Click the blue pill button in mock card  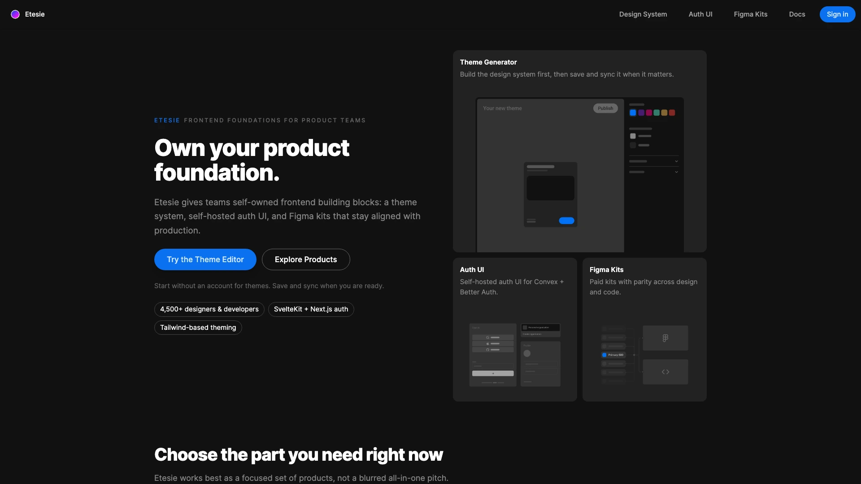566,220
